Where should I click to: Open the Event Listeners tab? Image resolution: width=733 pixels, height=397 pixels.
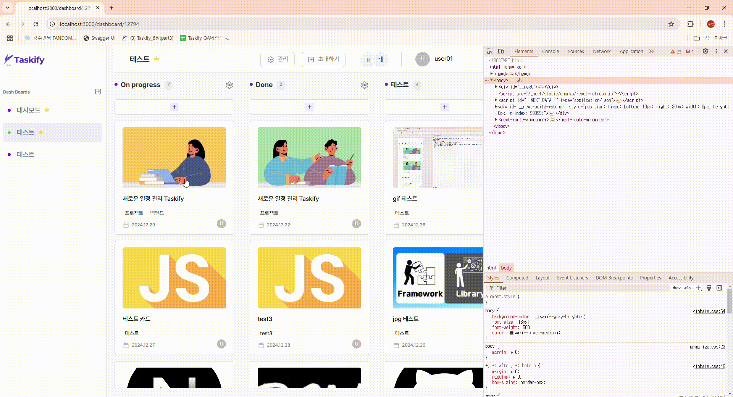tap(572, 278)
